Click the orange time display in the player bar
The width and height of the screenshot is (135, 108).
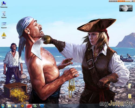coord(121,1)
